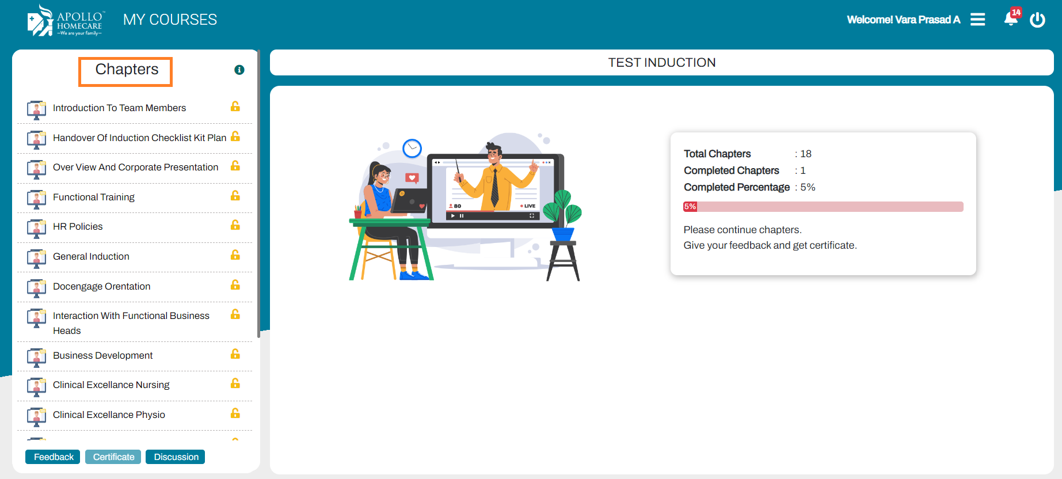1062x479 pixels.
Task: Click the Apollo Homecare logo
Action: point(65,21)
